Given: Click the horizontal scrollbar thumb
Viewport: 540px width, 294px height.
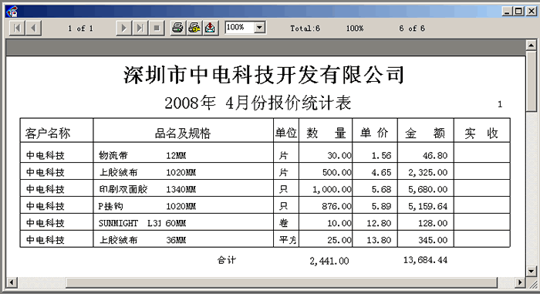Looking at the screenshot, I should pos(282,282).
